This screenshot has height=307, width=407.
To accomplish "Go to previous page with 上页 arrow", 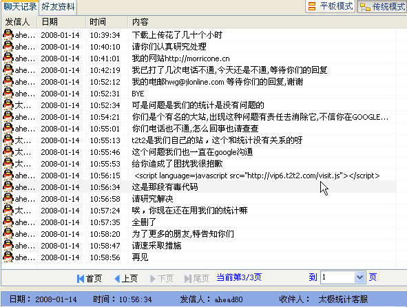I will click(x=117, y=279).
